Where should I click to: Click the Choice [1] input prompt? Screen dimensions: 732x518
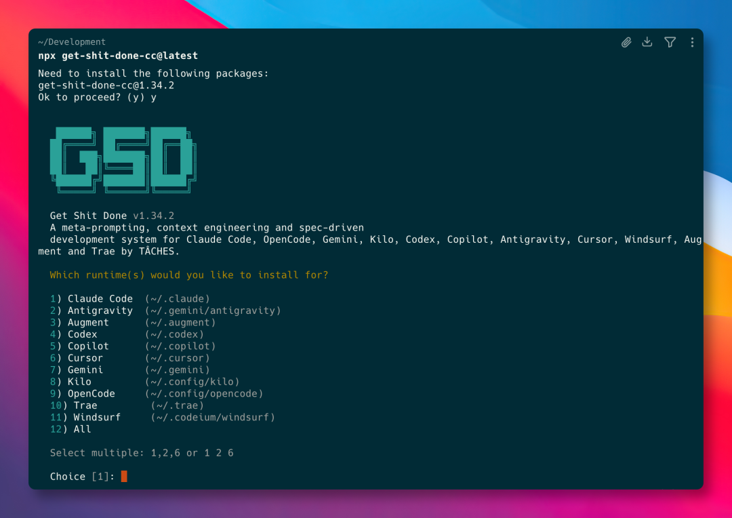coord(88,477)
